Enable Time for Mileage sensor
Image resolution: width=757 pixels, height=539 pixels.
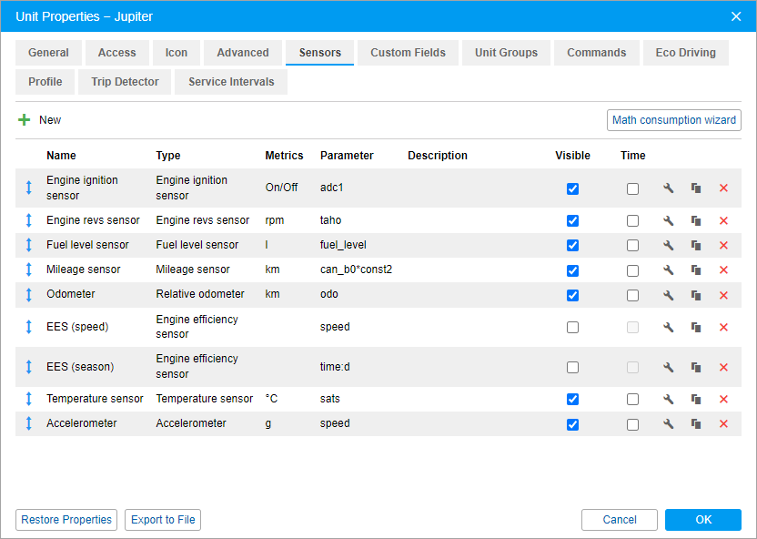pyautogui.click(x=632, y=270)
